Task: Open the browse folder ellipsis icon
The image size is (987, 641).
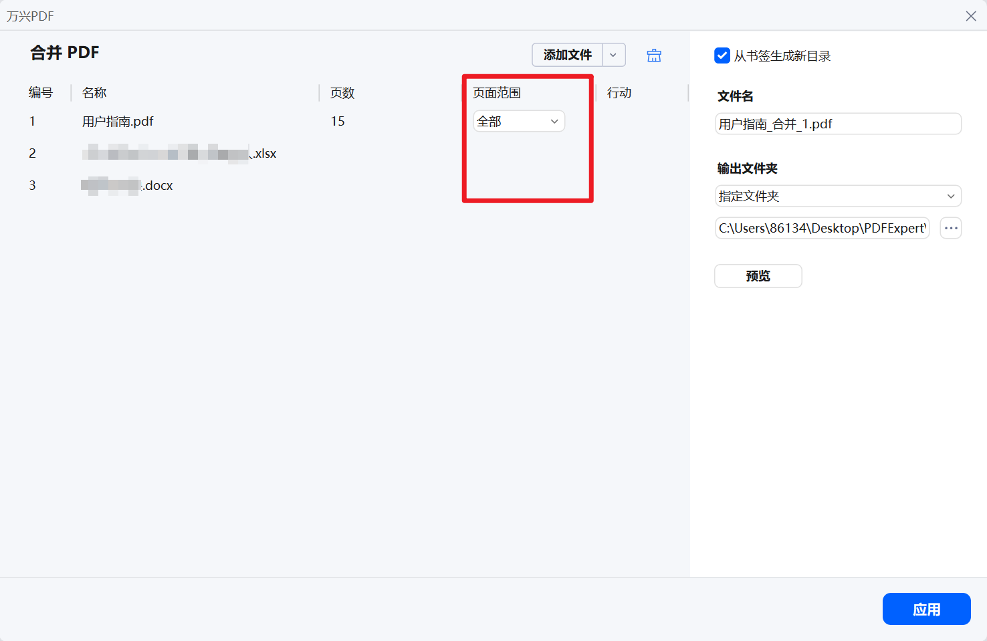Action: [950, 228]
